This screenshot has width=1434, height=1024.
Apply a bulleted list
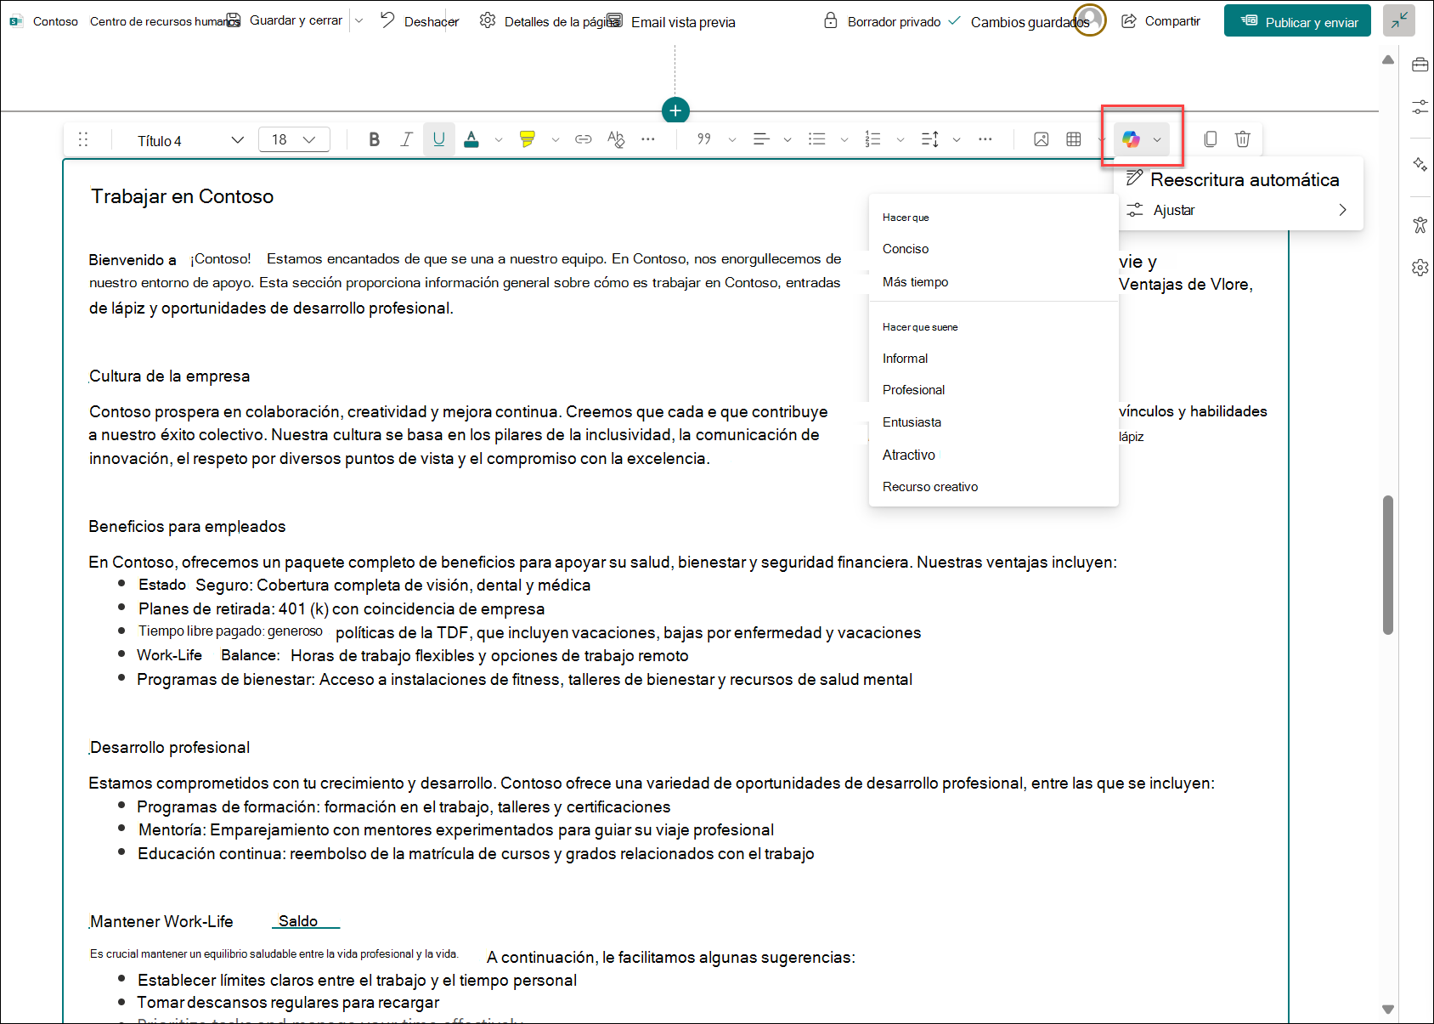click(x=817, y=139)
